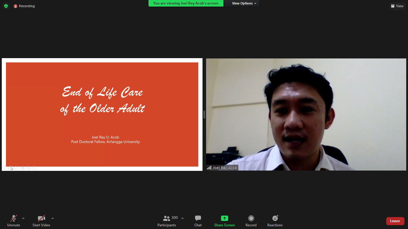Expand the arrow next to Participants
The image size is (408, 229).
[x=182, y=218]
